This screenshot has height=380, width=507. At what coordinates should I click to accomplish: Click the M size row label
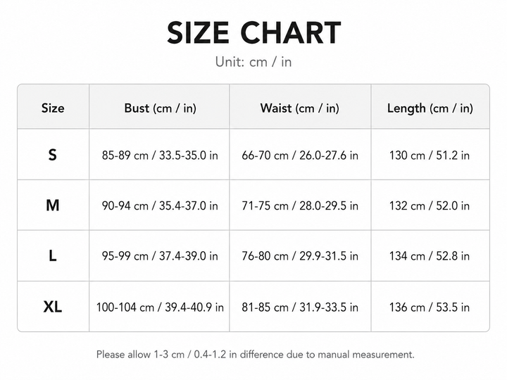[53, 205]
